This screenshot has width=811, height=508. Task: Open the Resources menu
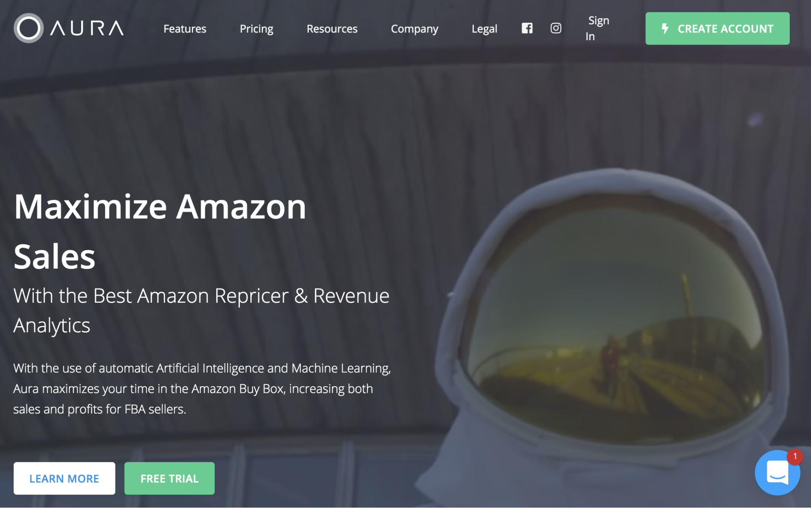(332, 29)
